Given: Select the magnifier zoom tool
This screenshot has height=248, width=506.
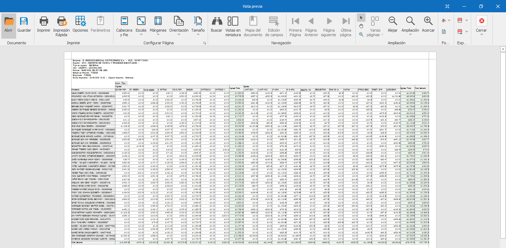Looking at the screenshot, I should click(x=361, y=34).
